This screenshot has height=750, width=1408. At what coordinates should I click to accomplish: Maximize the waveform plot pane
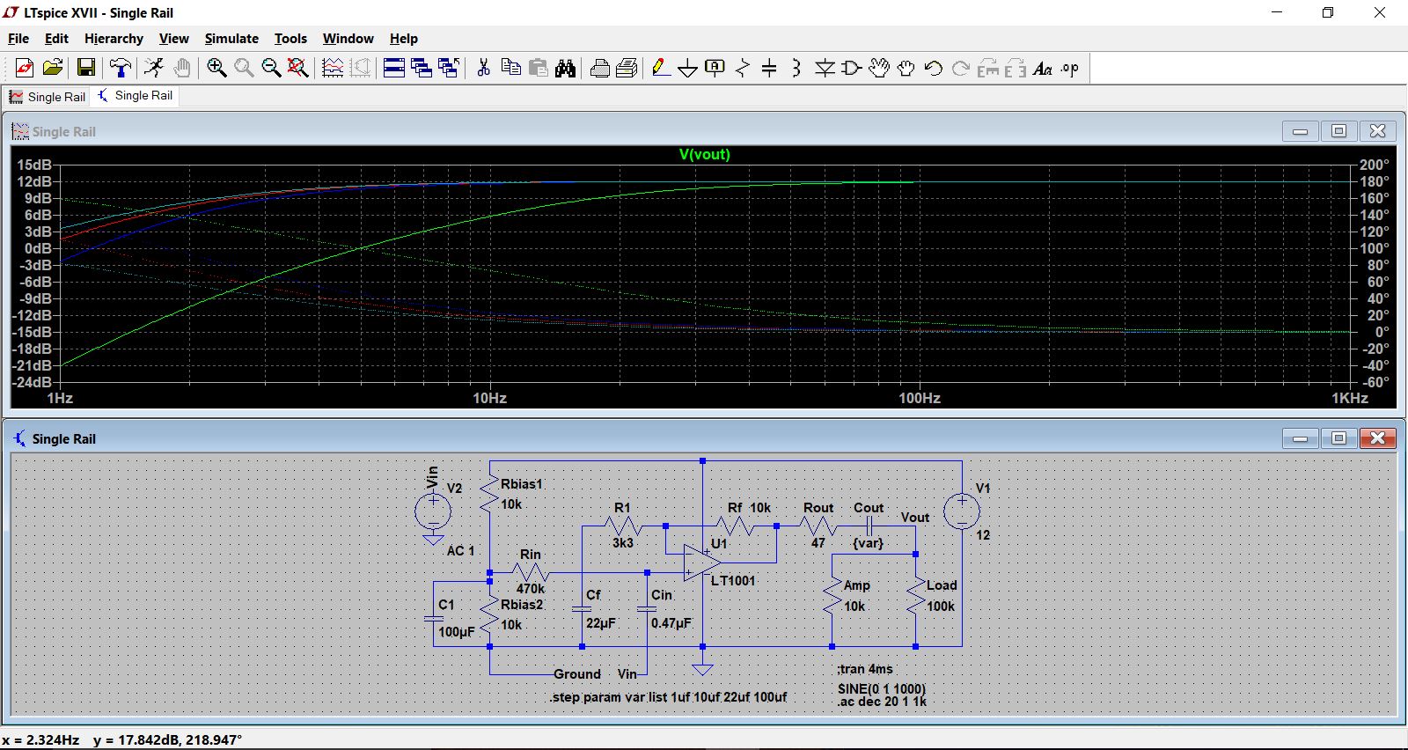(1338, 131)
